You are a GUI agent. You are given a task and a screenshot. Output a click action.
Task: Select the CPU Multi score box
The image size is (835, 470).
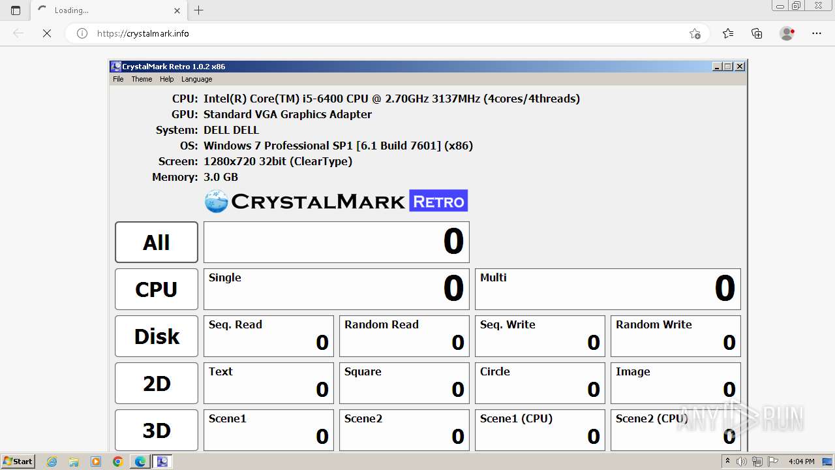[608, 289]
